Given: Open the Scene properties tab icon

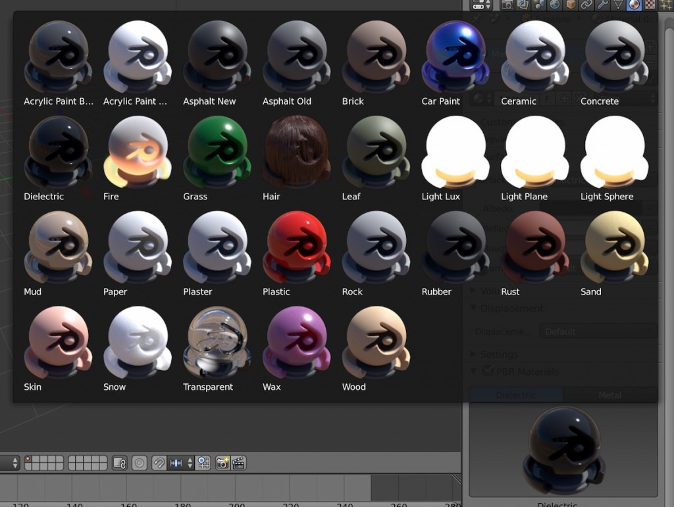Looking at the screenshot, I should point(538,5).
